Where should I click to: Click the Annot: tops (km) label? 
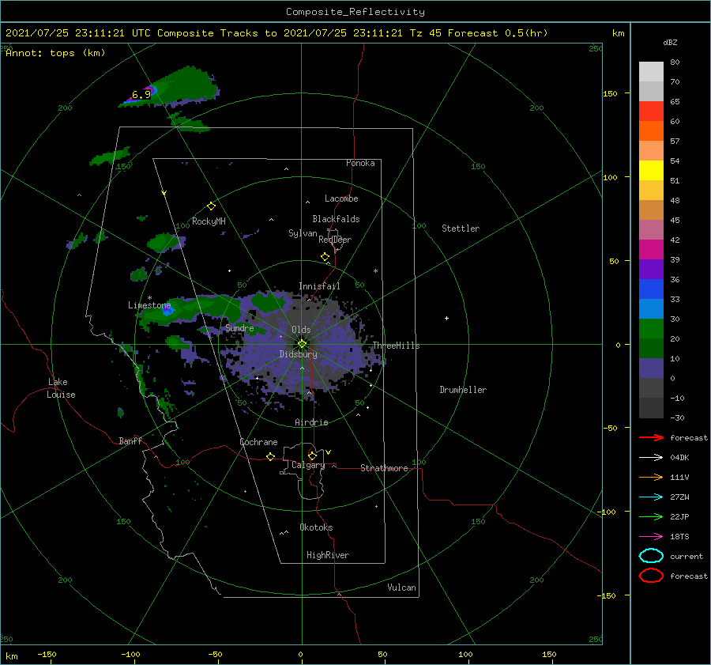(55, 53)
